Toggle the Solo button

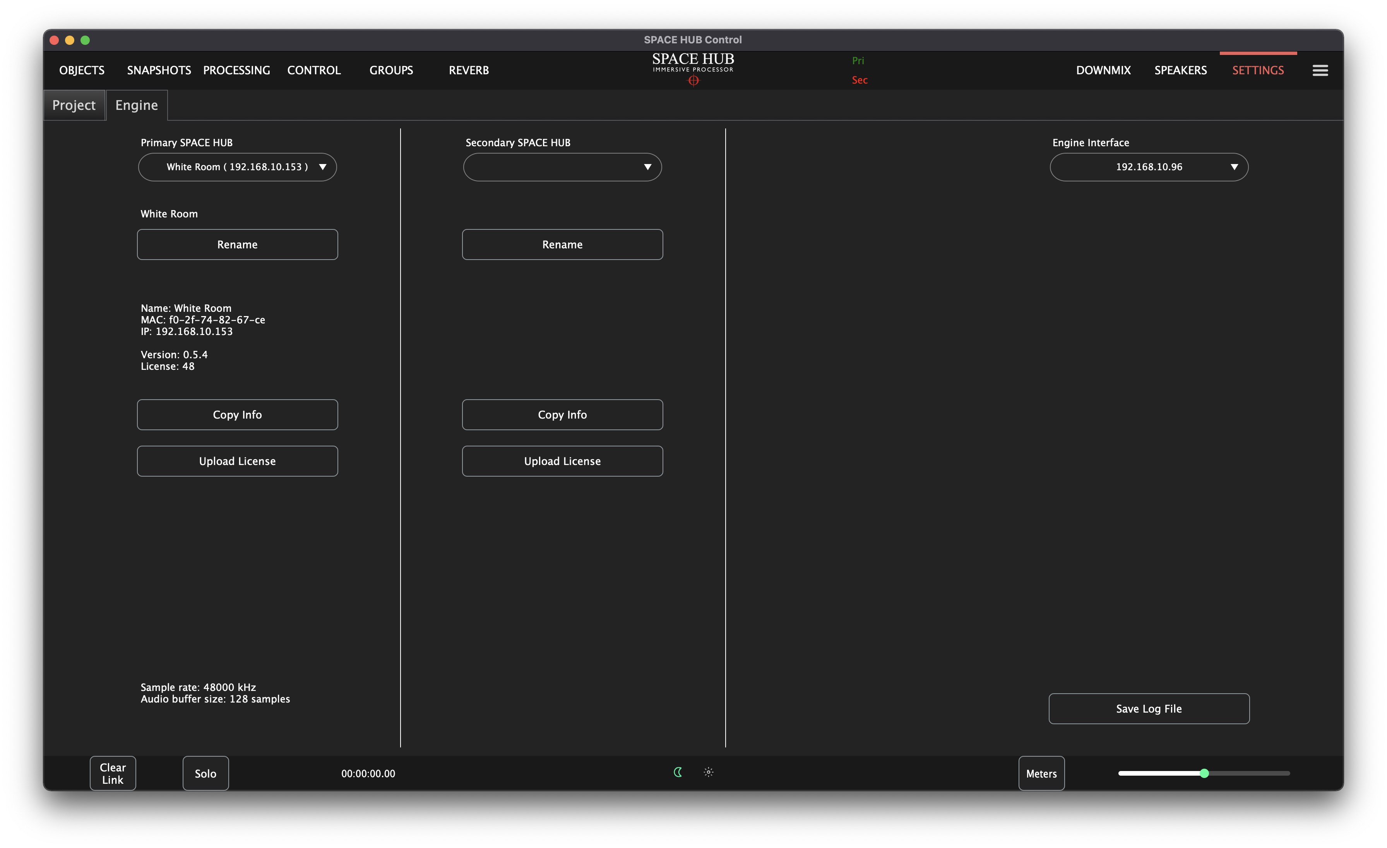(205, 773)
